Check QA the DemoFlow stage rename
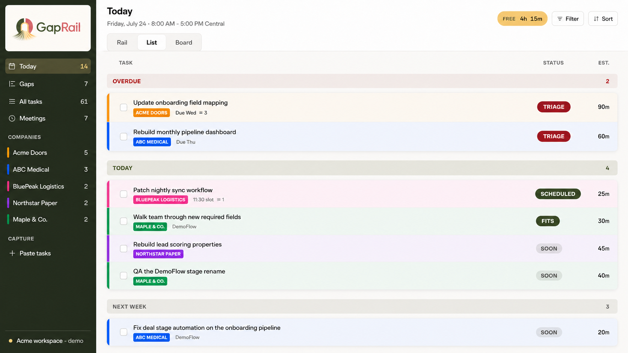 (x=124, y=276)
